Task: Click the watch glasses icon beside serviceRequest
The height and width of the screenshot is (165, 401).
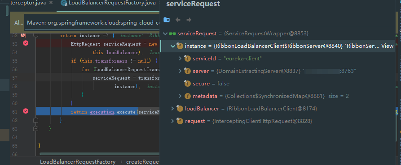Action: 172,34
